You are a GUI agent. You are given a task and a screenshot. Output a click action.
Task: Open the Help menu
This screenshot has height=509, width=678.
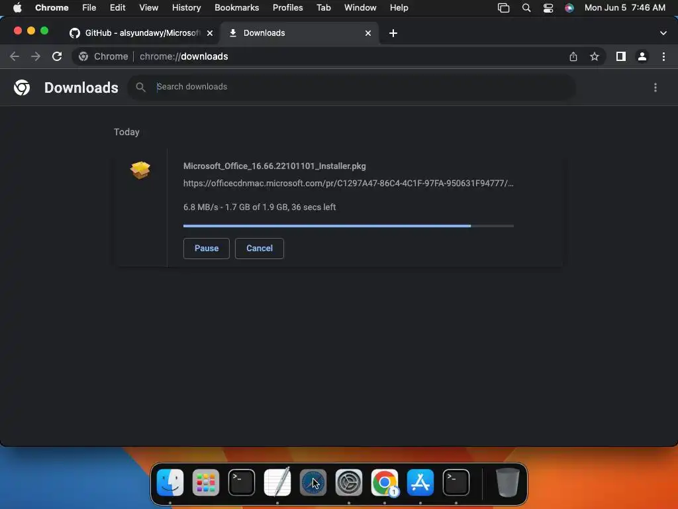coord(399,8)
